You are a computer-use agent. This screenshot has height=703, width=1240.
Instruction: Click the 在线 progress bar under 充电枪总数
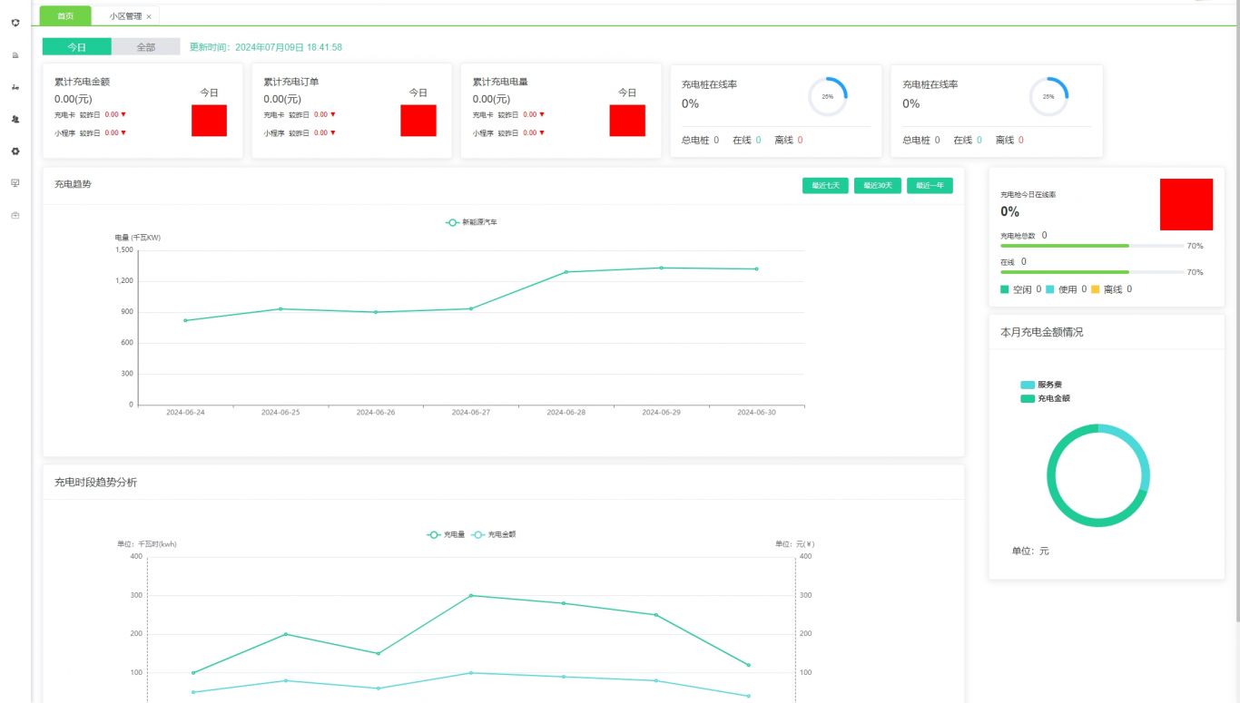[x=1092, y=272]
